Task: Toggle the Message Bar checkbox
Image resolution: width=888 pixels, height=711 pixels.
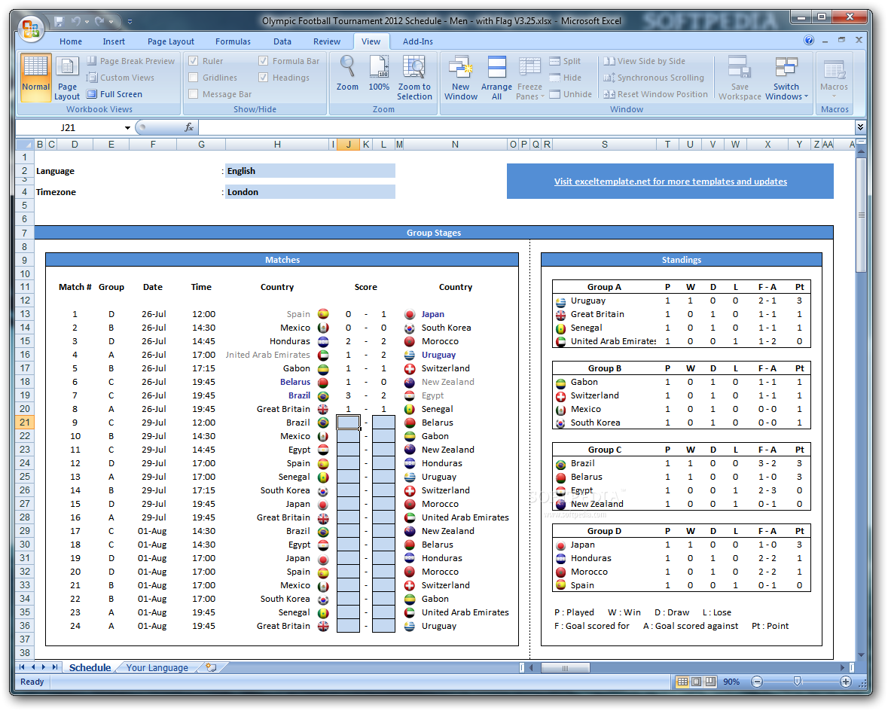Action: (x=194, y=94)
